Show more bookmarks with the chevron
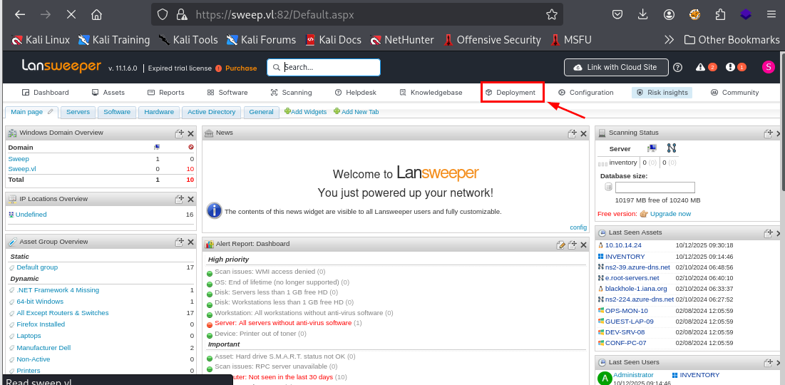The height and width of the screenshot is (385, 785). [669, 39]
